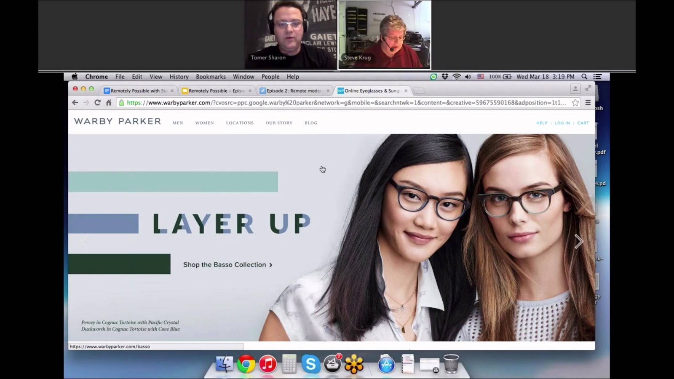674x379 pixels.
Task: Click the HELP link in site header
Action: [x=542, y=123]
